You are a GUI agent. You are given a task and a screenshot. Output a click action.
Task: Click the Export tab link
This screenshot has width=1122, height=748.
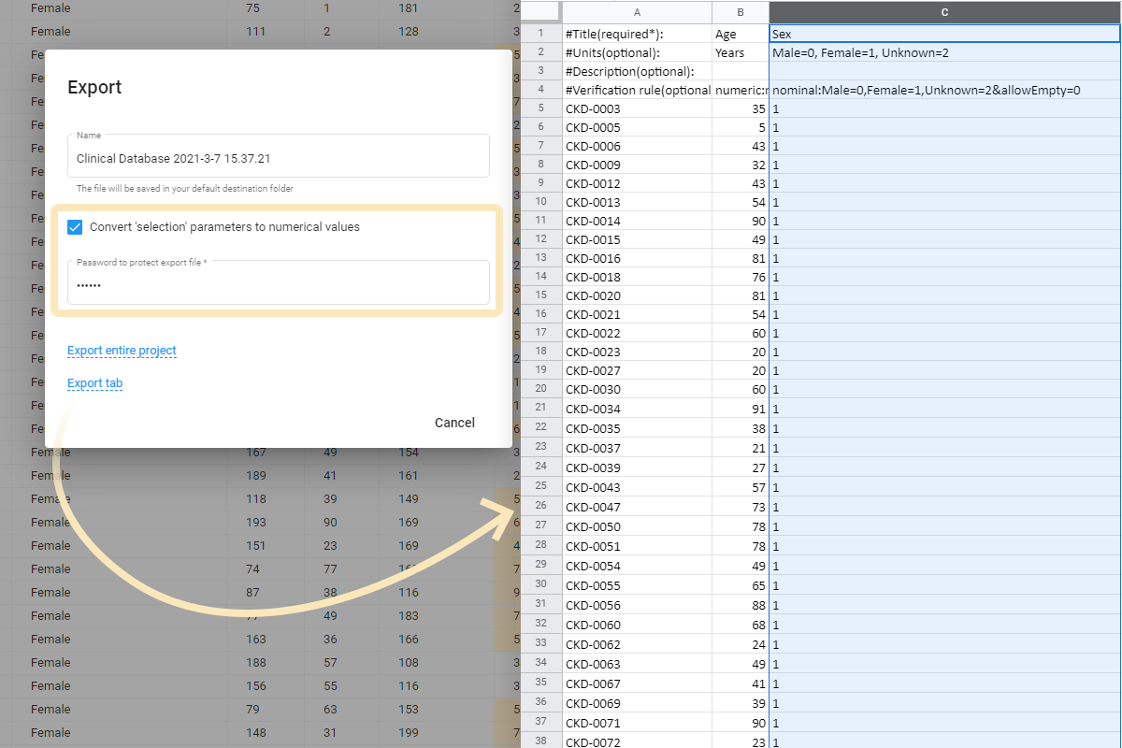click(x=94, y=383)
